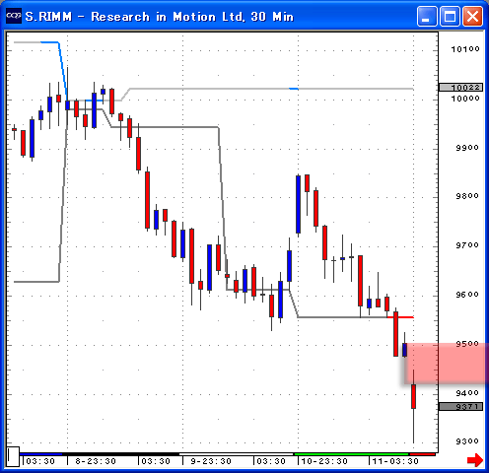
Task: Click the 9500 price axis label
Action: coord(467,344)
